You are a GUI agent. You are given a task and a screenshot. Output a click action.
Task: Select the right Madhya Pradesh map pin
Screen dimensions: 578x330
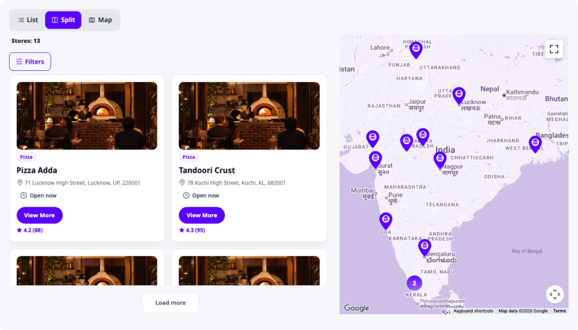click(423, 136)
